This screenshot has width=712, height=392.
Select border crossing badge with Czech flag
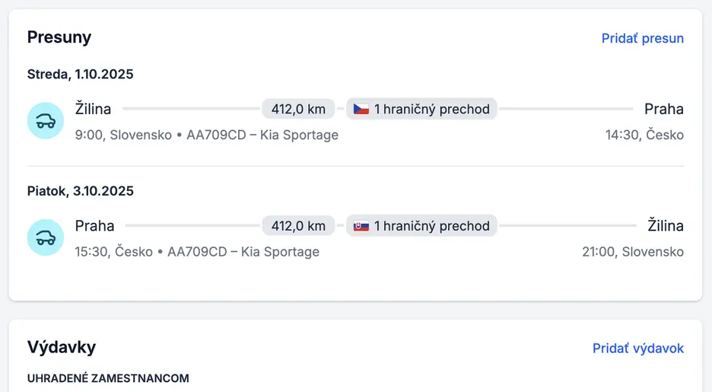(422, 109)
